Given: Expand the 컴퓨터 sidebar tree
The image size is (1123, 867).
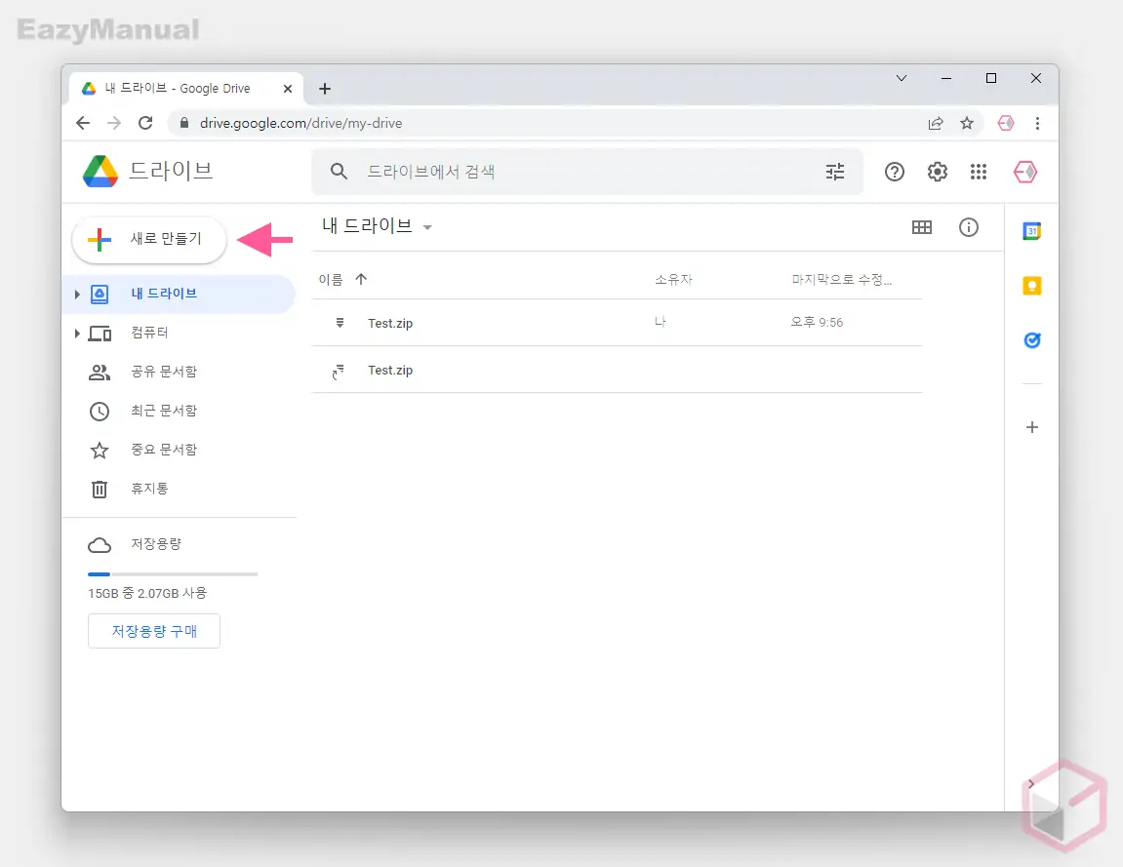Looking at the screenshot, I should tap(78, 333).
